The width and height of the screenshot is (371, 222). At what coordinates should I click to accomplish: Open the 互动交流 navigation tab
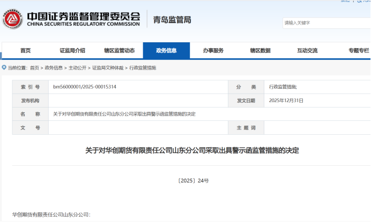click(307, 50)
